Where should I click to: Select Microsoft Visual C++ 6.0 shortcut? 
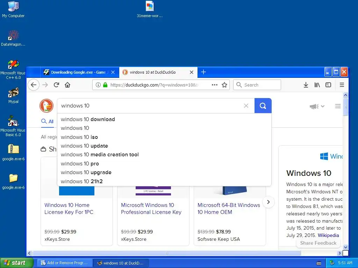pos(13,70)
